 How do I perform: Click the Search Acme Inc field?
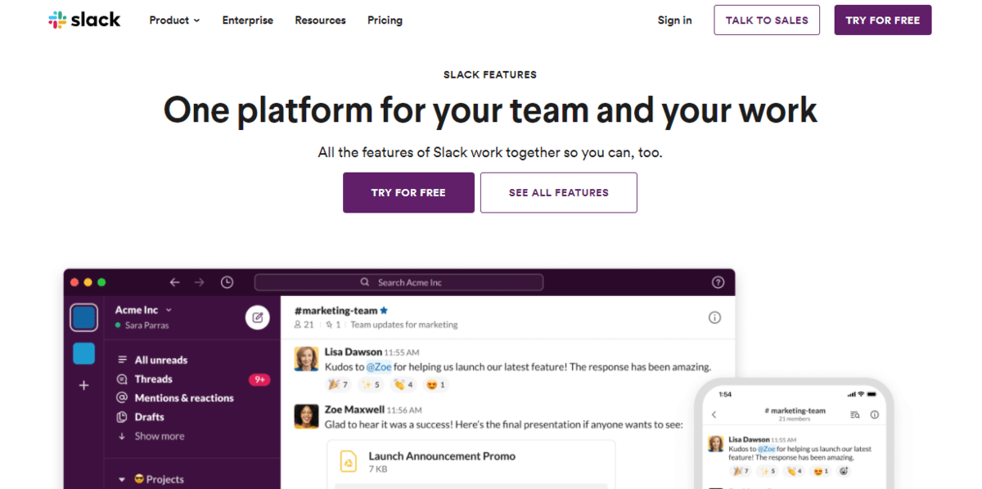(399, 282)
